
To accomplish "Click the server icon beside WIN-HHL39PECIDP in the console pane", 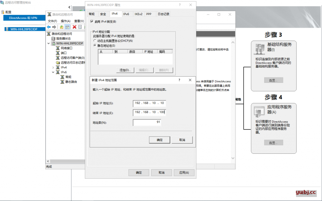I will coord(7,29).
